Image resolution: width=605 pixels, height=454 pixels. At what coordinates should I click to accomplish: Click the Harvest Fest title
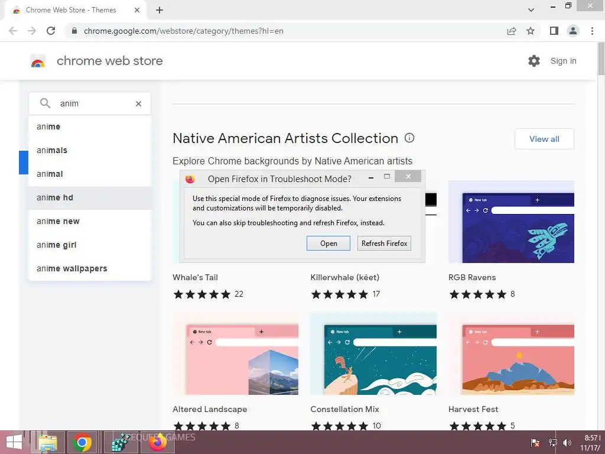coord(473,409)
